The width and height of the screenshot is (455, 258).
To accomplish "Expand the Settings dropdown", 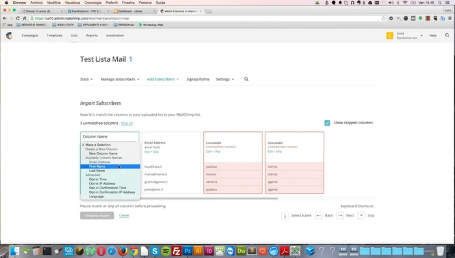I will [x=225, y=79].
